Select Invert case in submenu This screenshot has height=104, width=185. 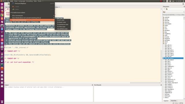[62, 20]
